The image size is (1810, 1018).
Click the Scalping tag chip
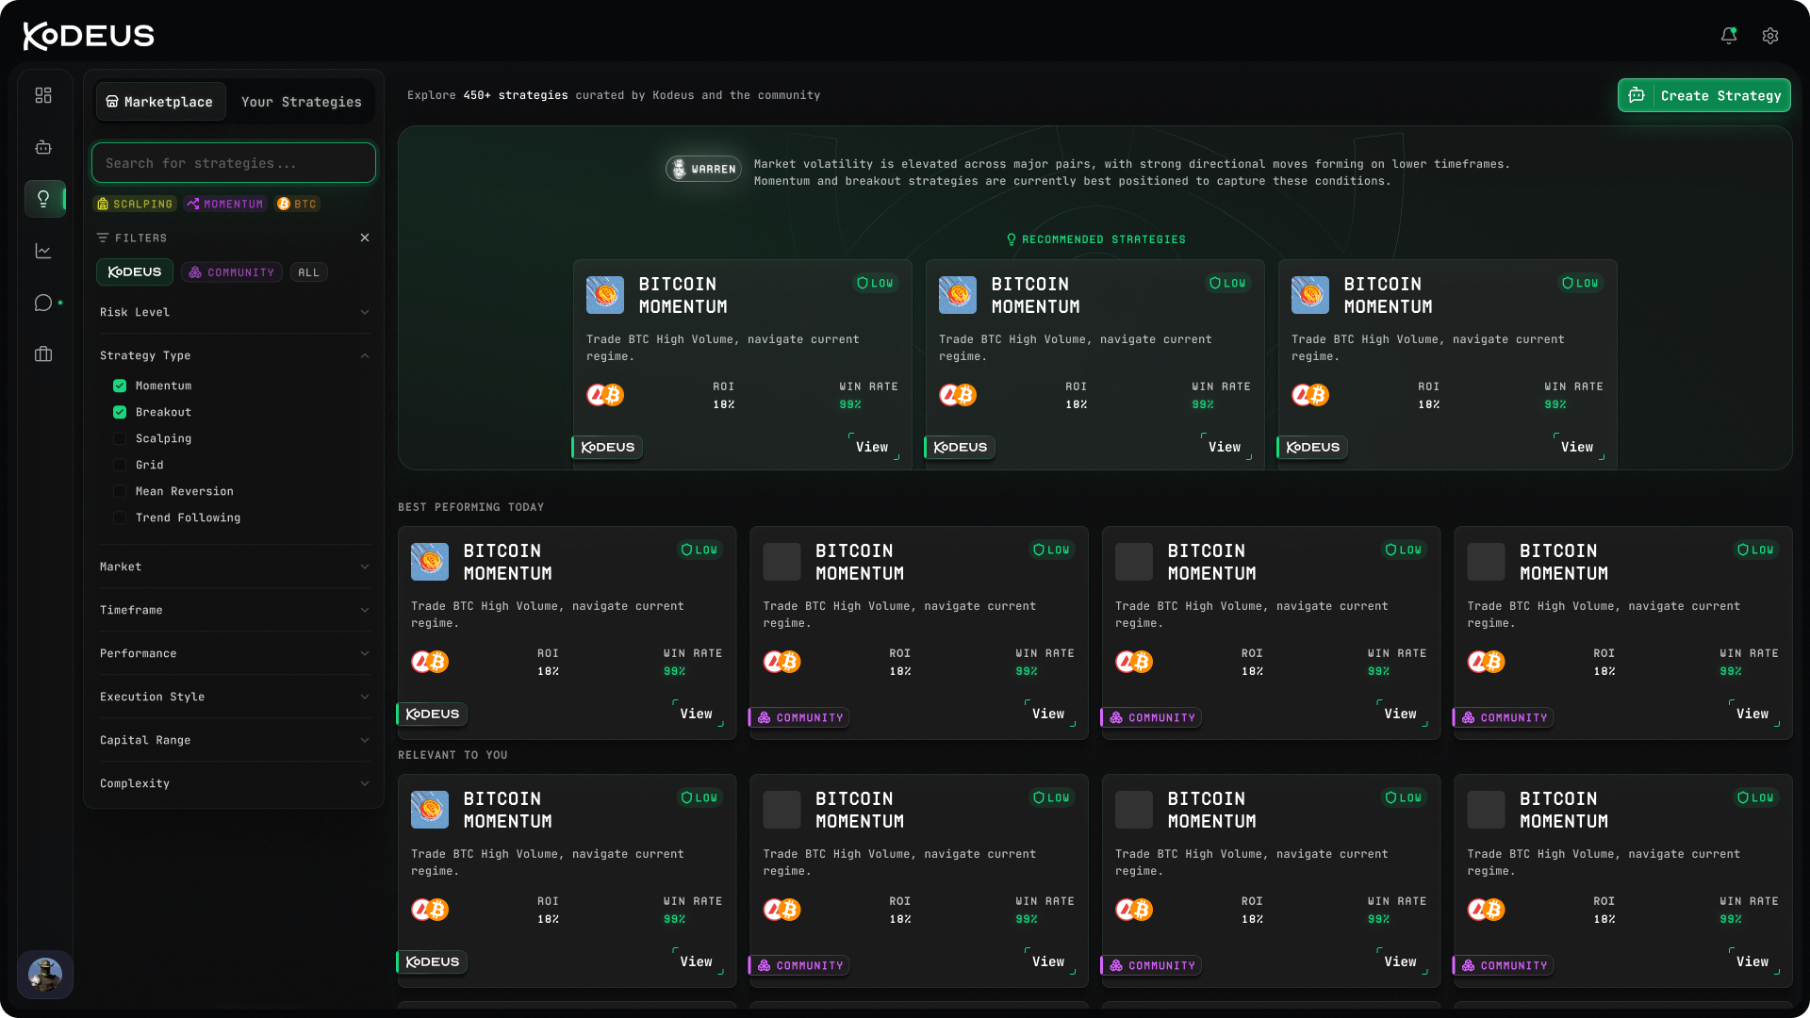(x=136, y=204)
